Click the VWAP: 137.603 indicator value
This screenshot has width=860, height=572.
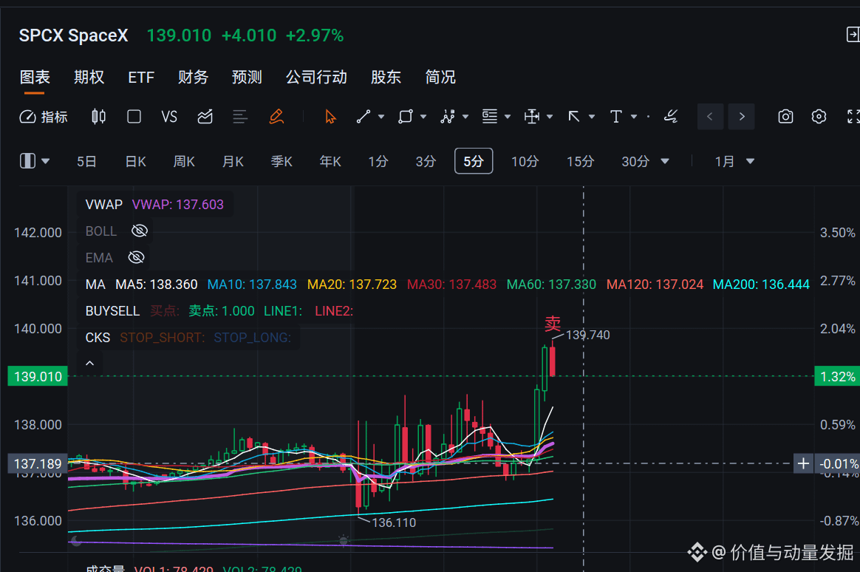pos(178,205)
